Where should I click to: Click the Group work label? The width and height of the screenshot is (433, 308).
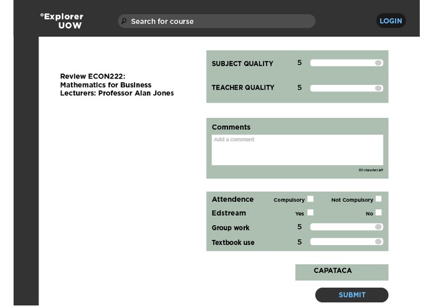click(231, 228)
